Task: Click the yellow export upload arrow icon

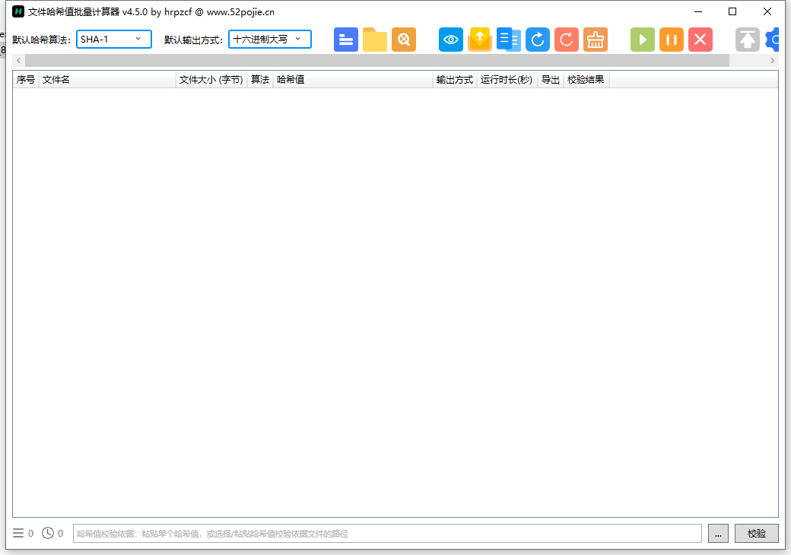Action: [480, 40]
